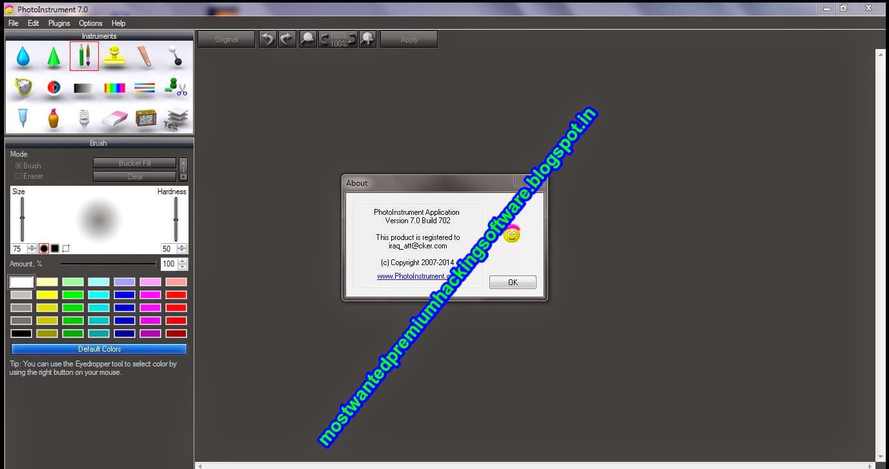889x469 pixels.
Task: Select the orange lotion bottle tool
Action: tap(54, 119)
